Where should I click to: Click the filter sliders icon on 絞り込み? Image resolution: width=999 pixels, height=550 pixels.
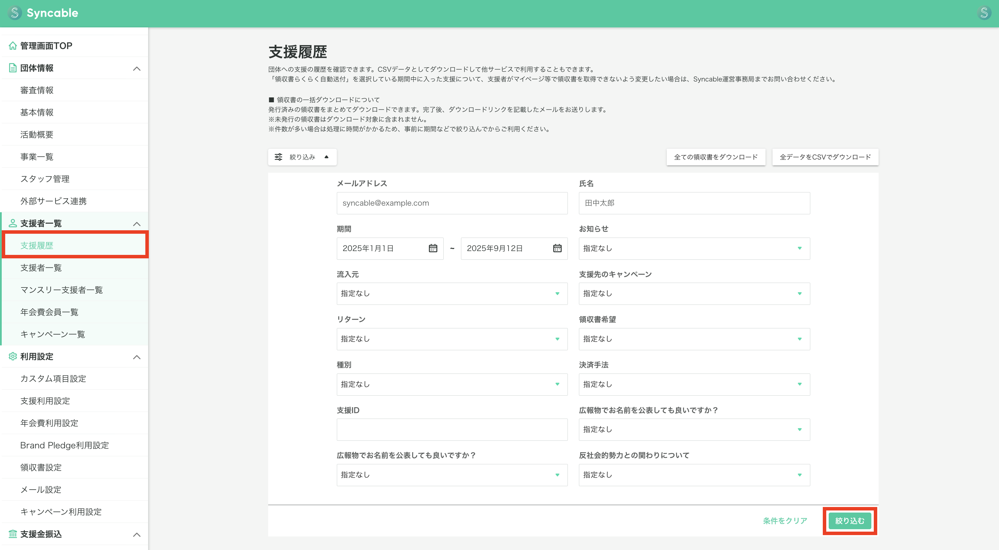[279, 157]
